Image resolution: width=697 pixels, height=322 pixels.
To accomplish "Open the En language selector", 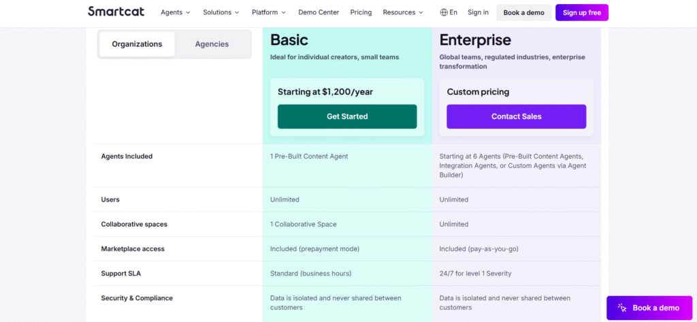I will [453, 12].
